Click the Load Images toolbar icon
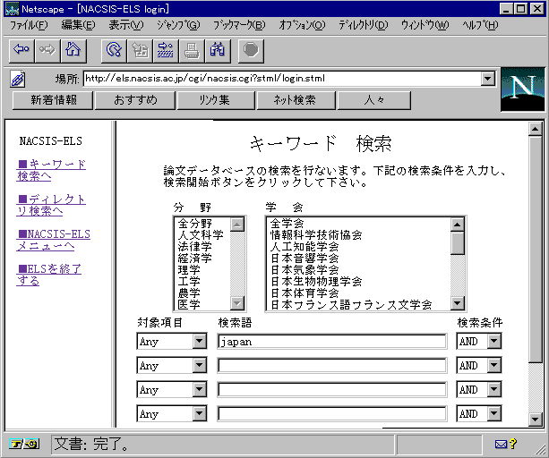The width and height of the screenshot is (549, 458). click(140, 51)
